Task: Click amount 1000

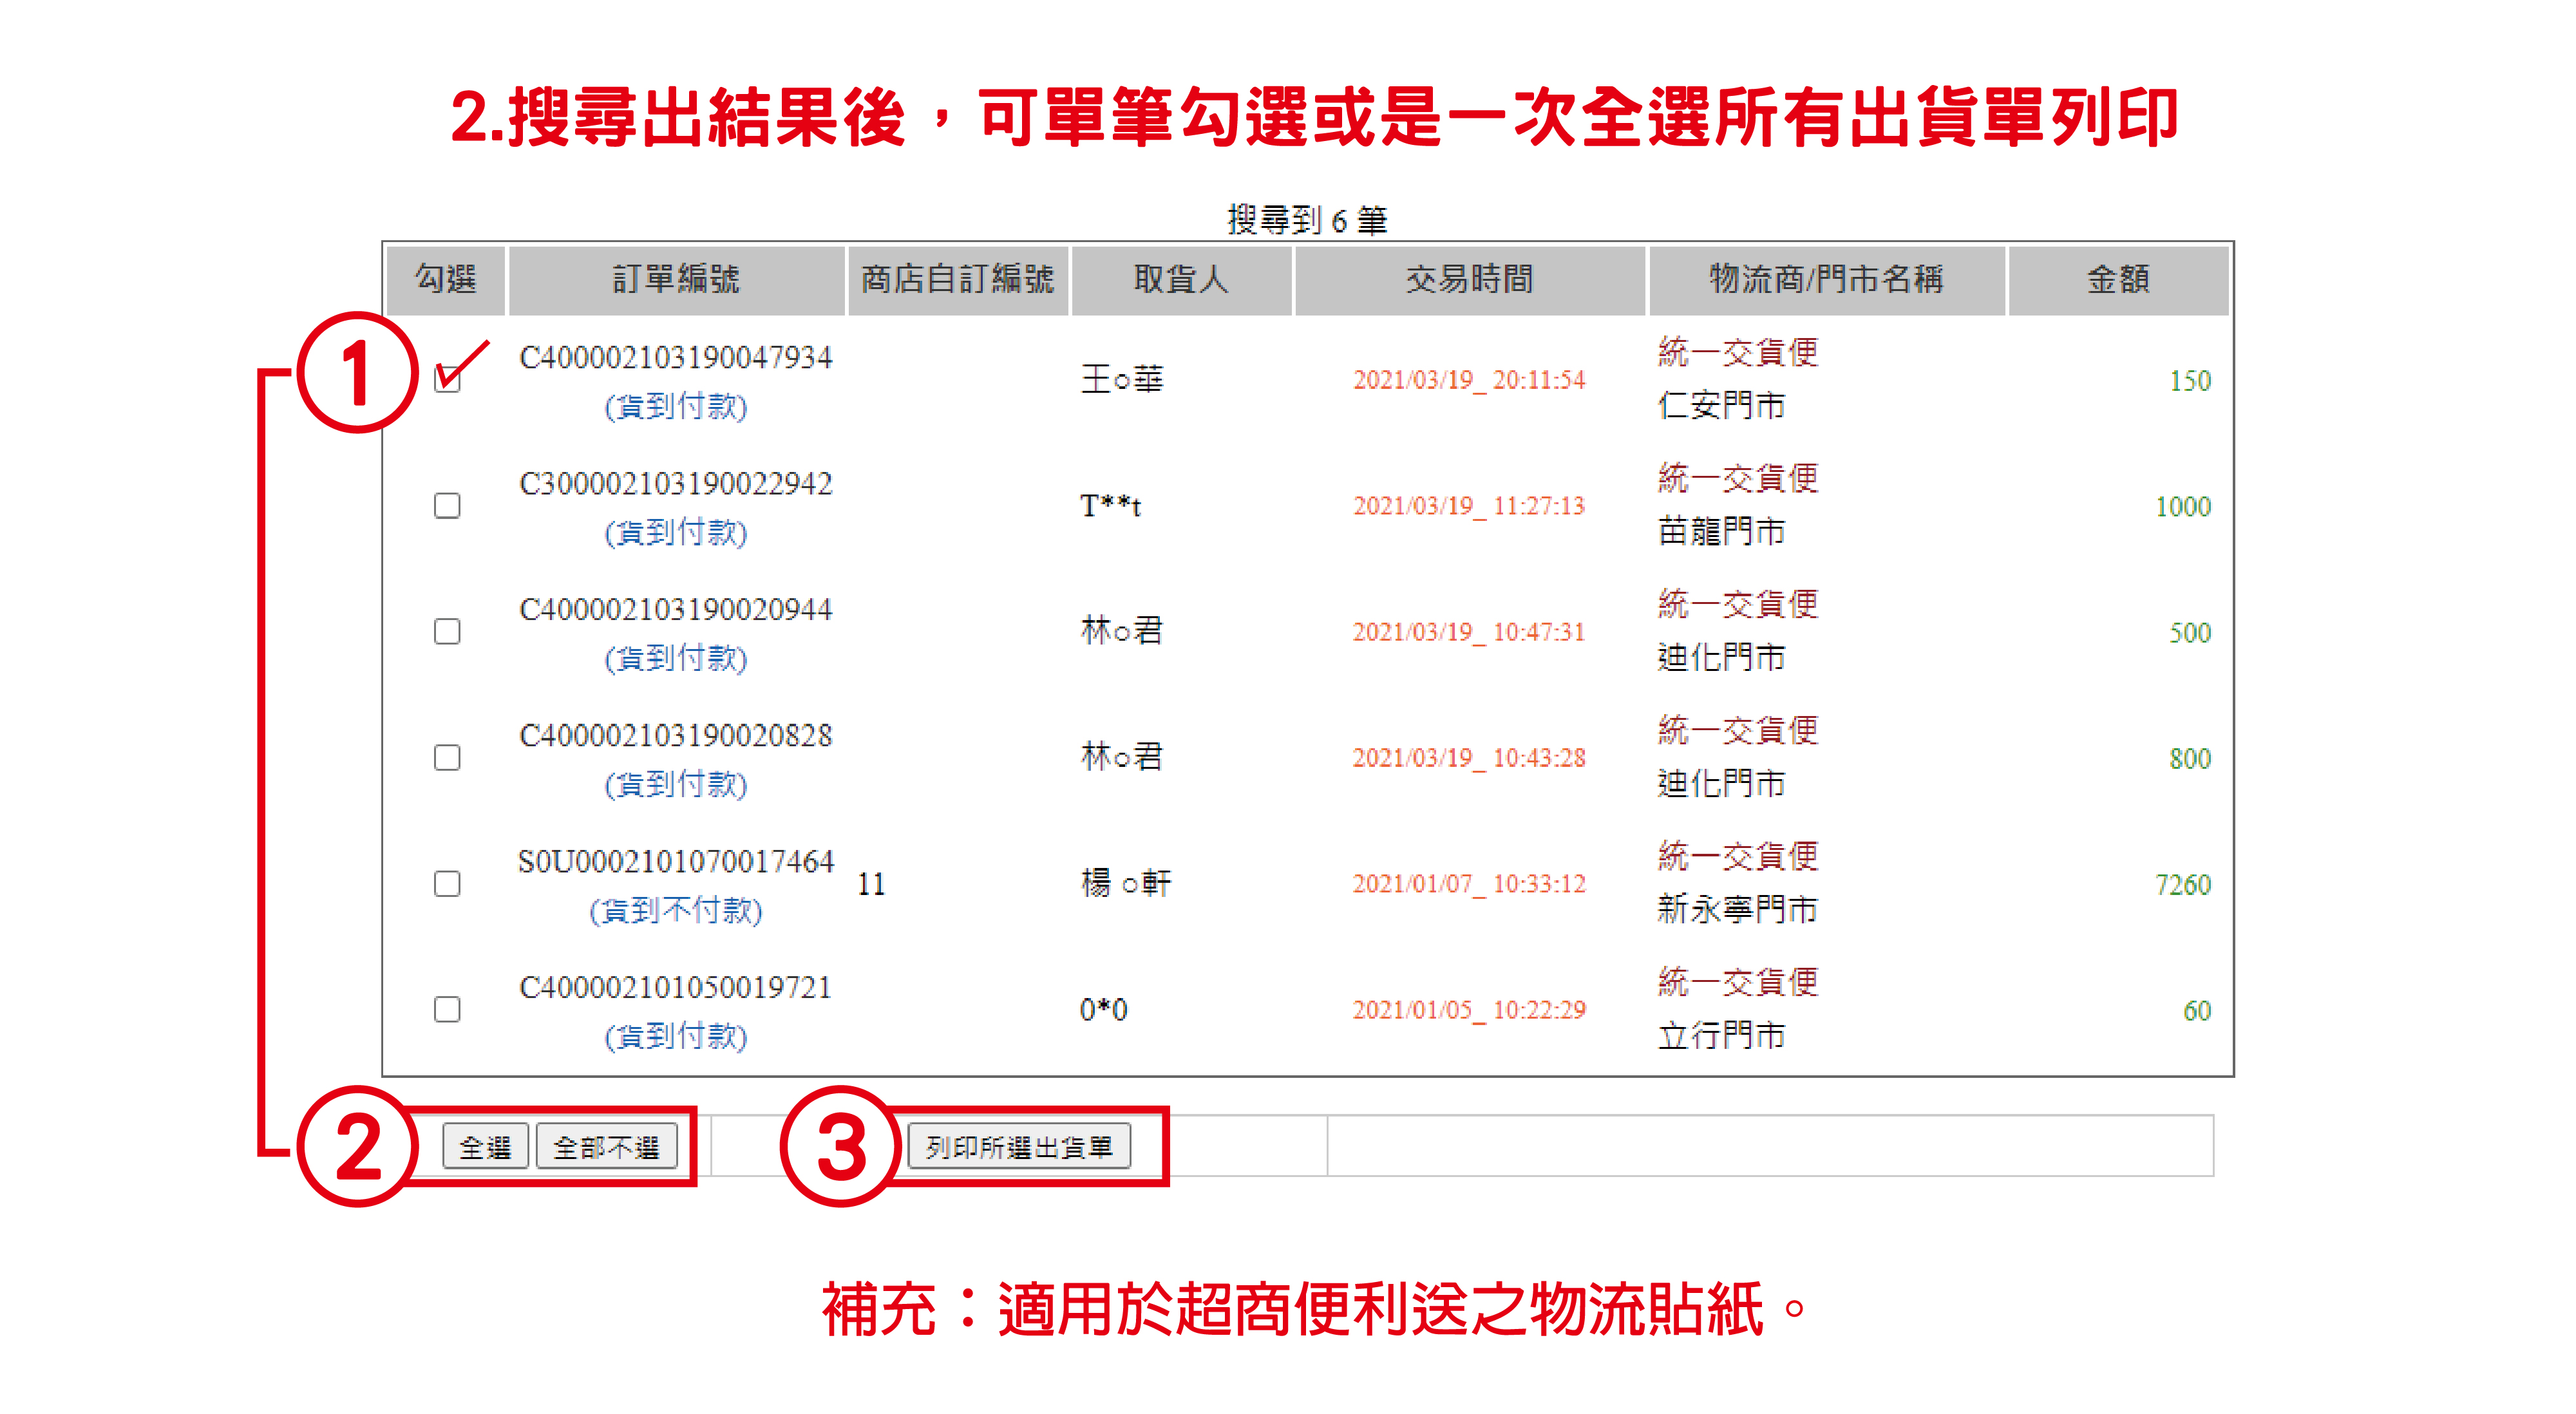Action: [x=2183, y=507]
